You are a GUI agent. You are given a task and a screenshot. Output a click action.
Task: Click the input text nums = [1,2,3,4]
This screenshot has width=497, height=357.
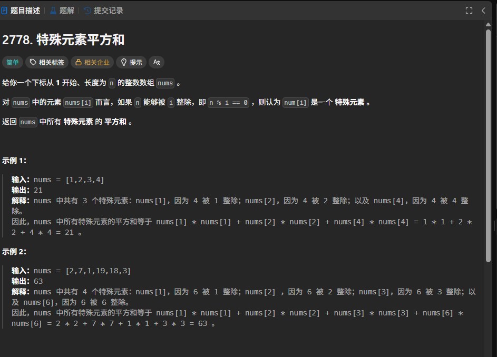click(69, 180)
